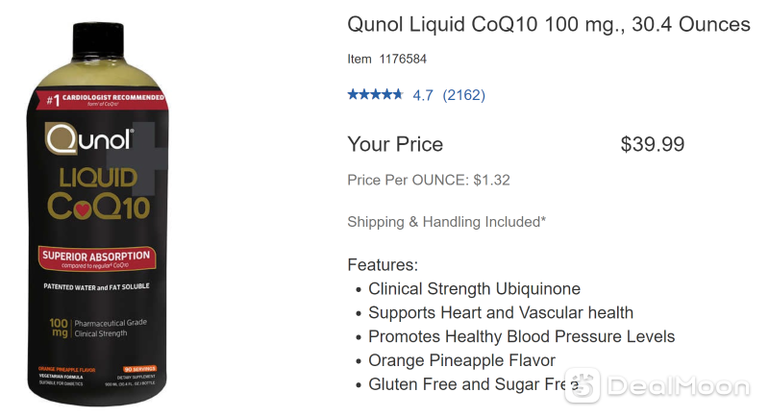769x417 pixels.
Task: Click the Qunol bottle product image
Action: click(98, 214)
